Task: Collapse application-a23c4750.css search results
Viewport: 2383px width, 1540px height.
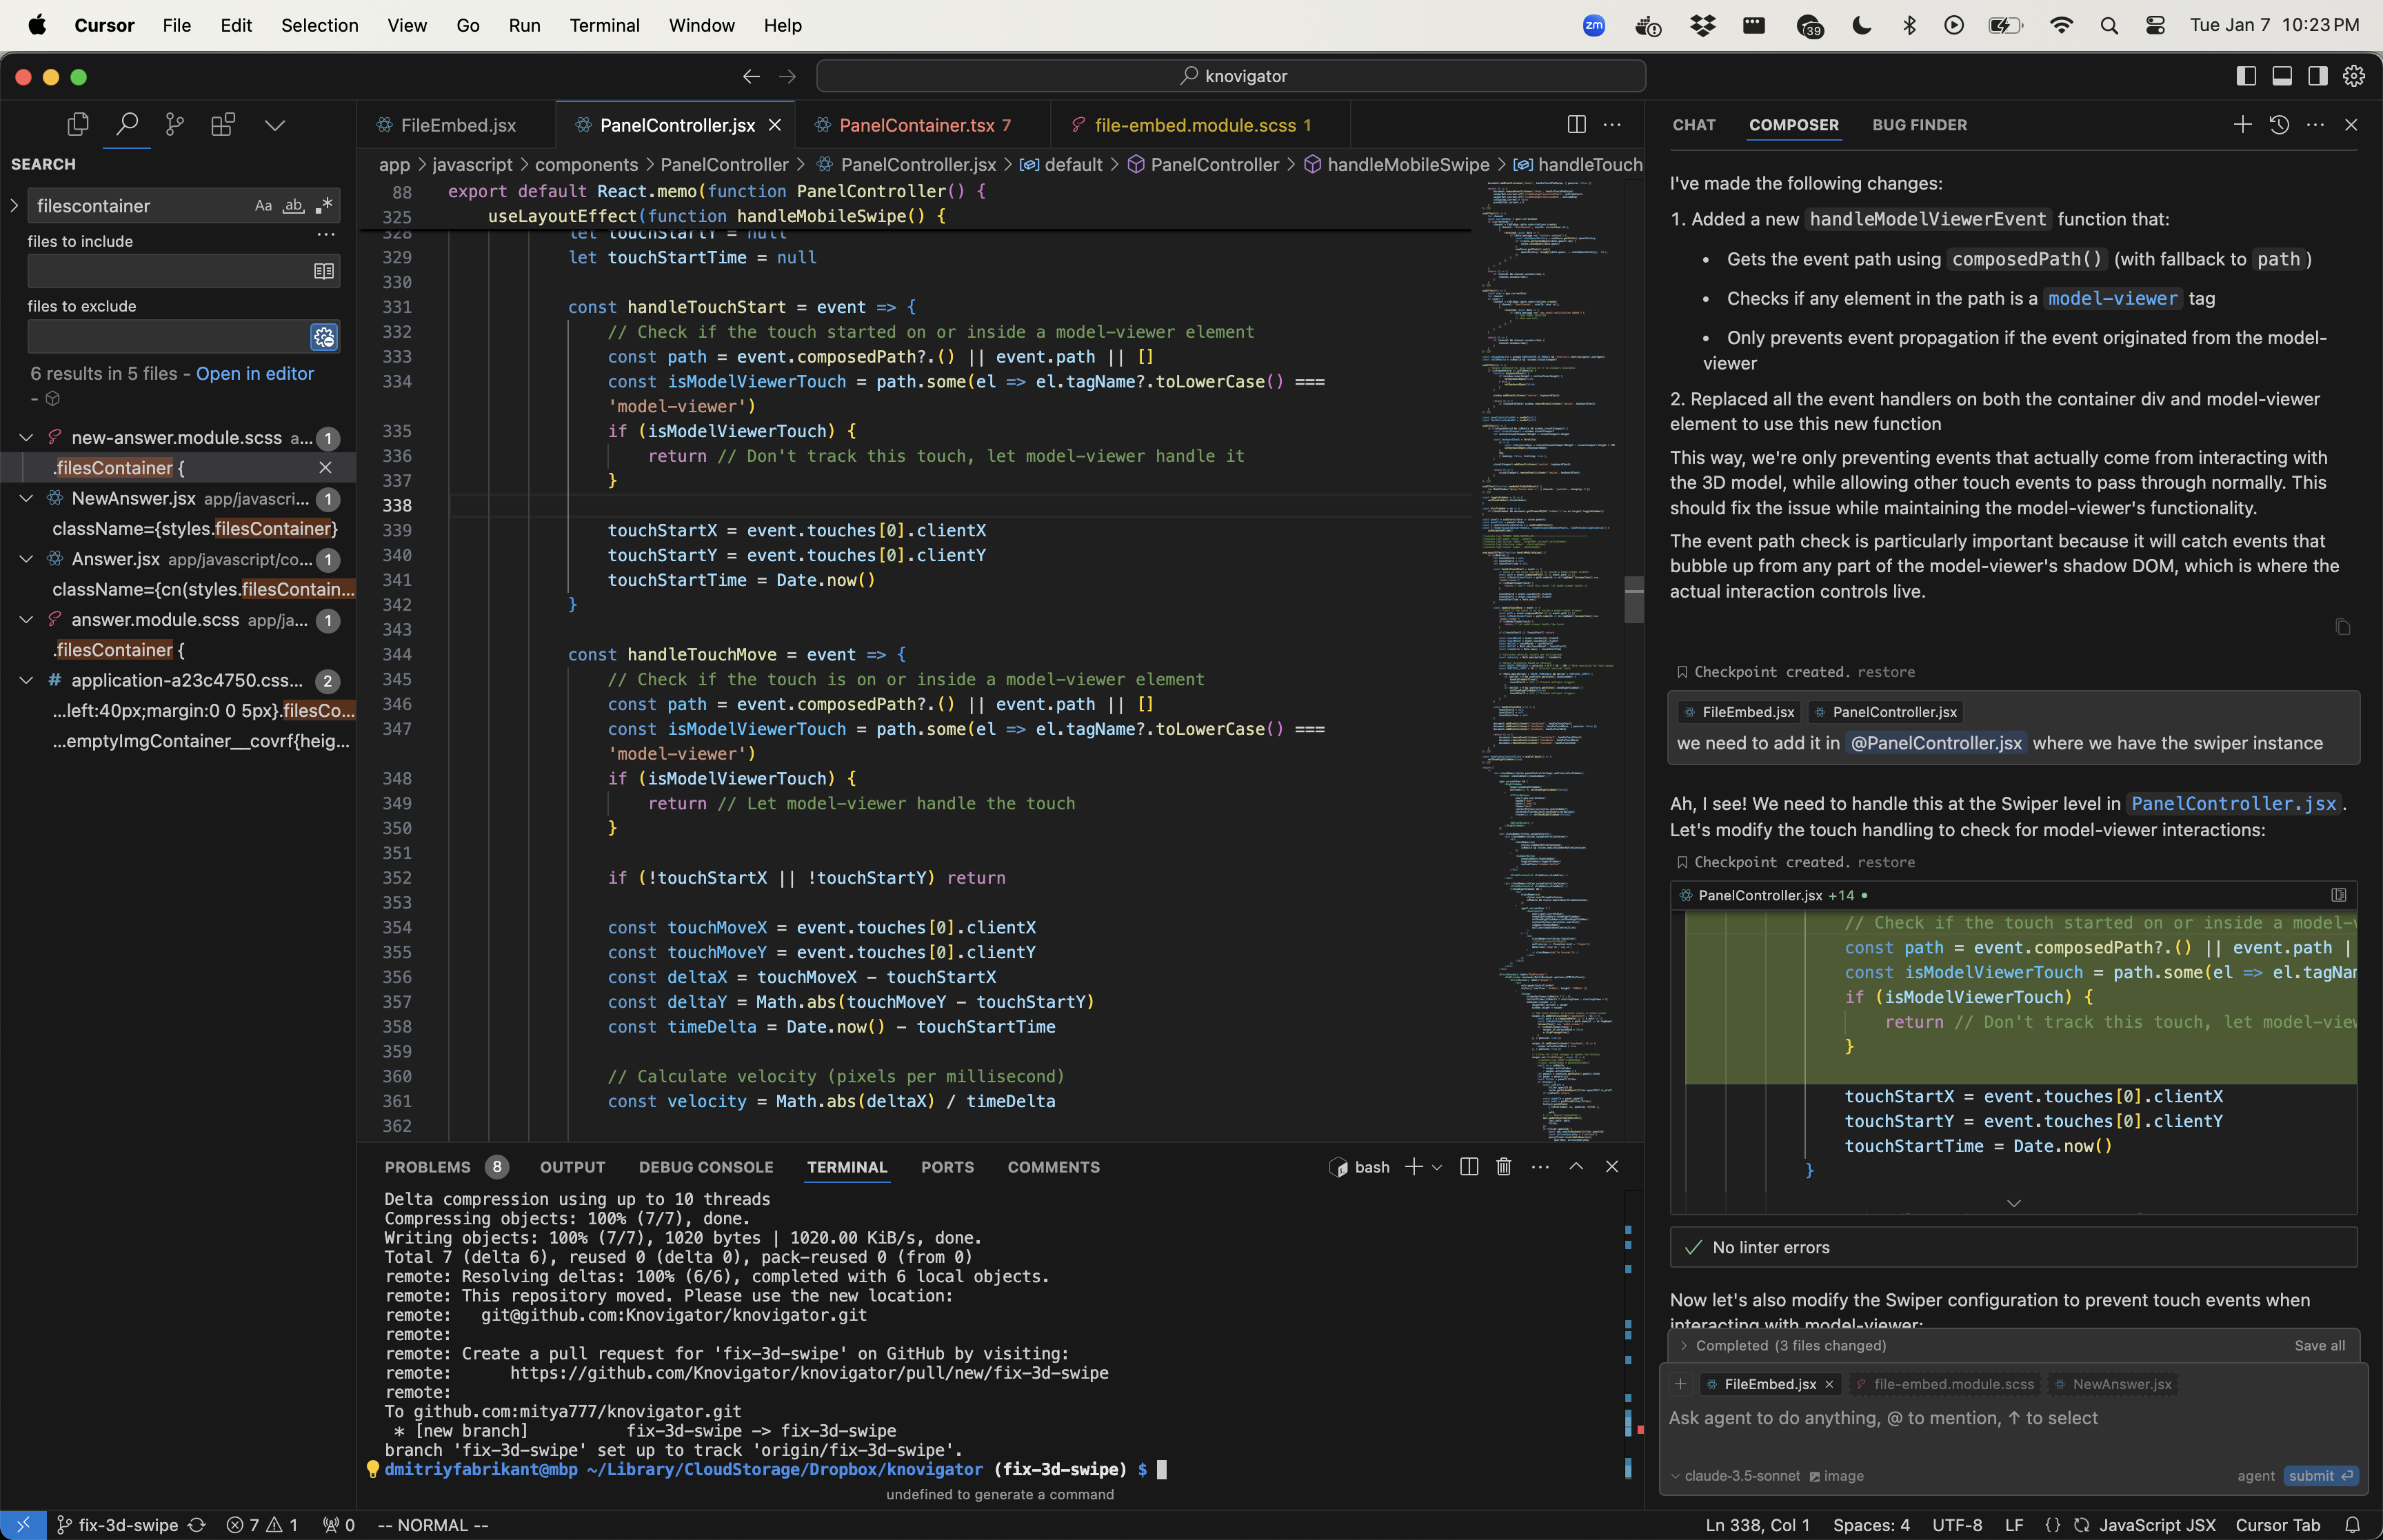Action: pos(27,680)
